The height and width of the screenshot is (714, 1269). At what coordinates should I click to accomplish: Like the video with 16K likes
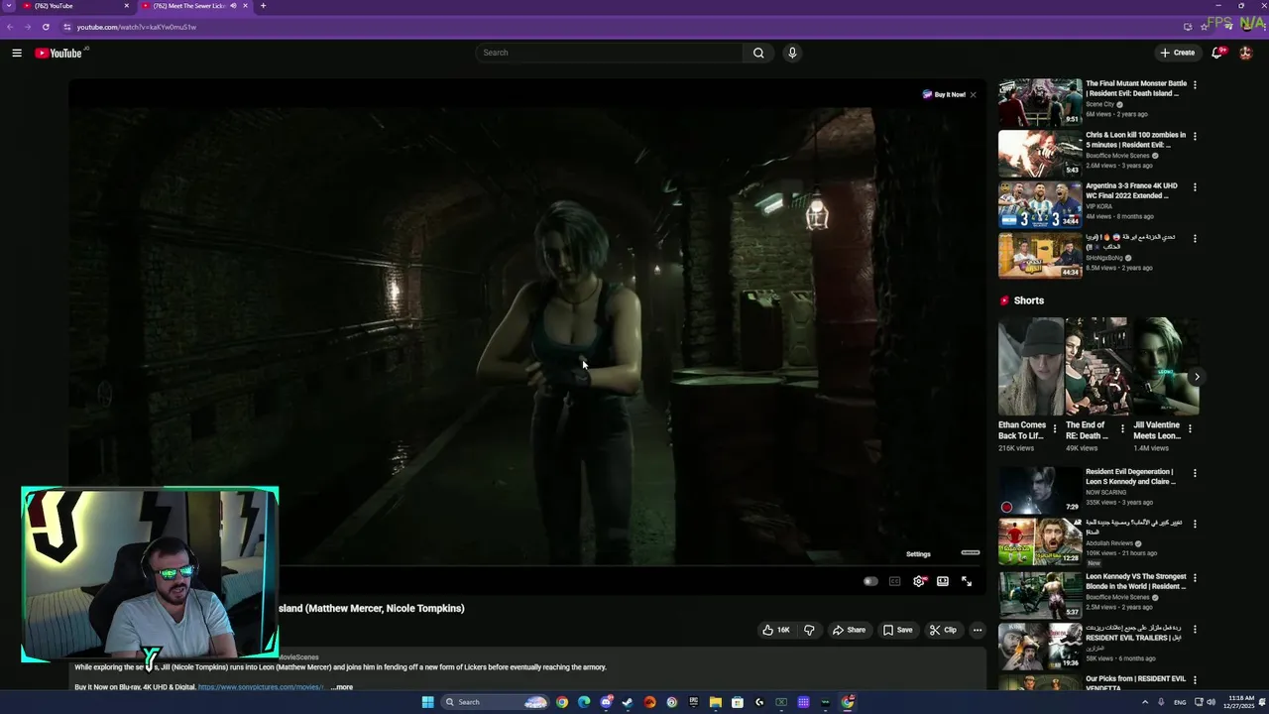tap(776, 630)
